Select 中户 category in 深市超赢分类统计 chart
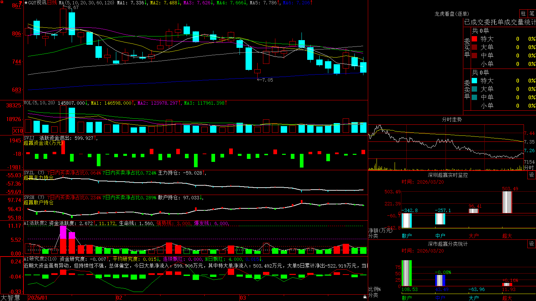536x301 pixels. click(440, 298)
